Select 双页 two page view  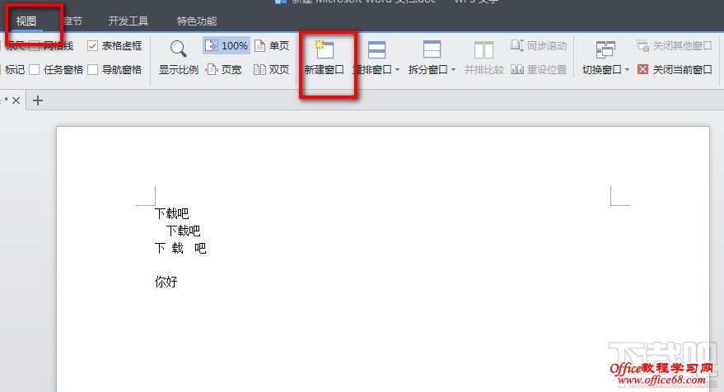pyautogui.click(x=272, y=70)
